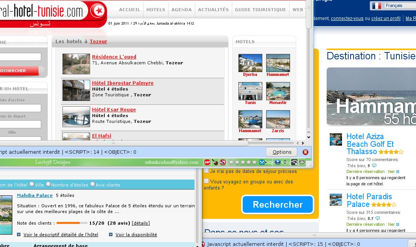This screenshot has width=416, height=247.
Task: Select the 'Nombre d'étoiles' sort radio button
Action: point(48,185)
